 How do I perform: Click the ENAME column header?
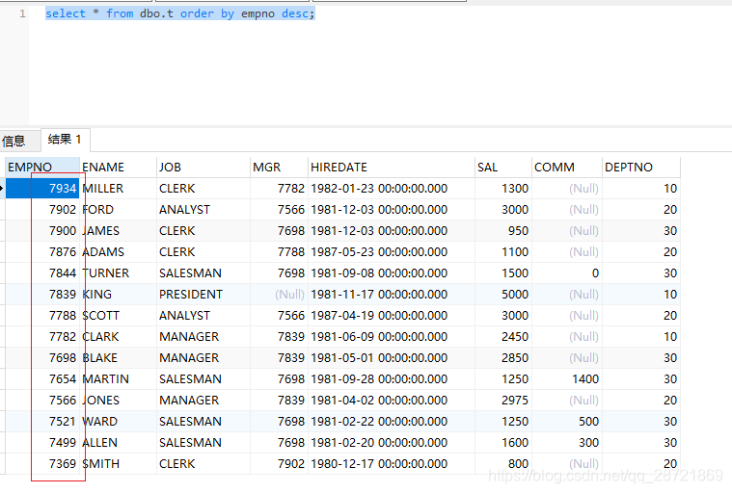point(118,167)
